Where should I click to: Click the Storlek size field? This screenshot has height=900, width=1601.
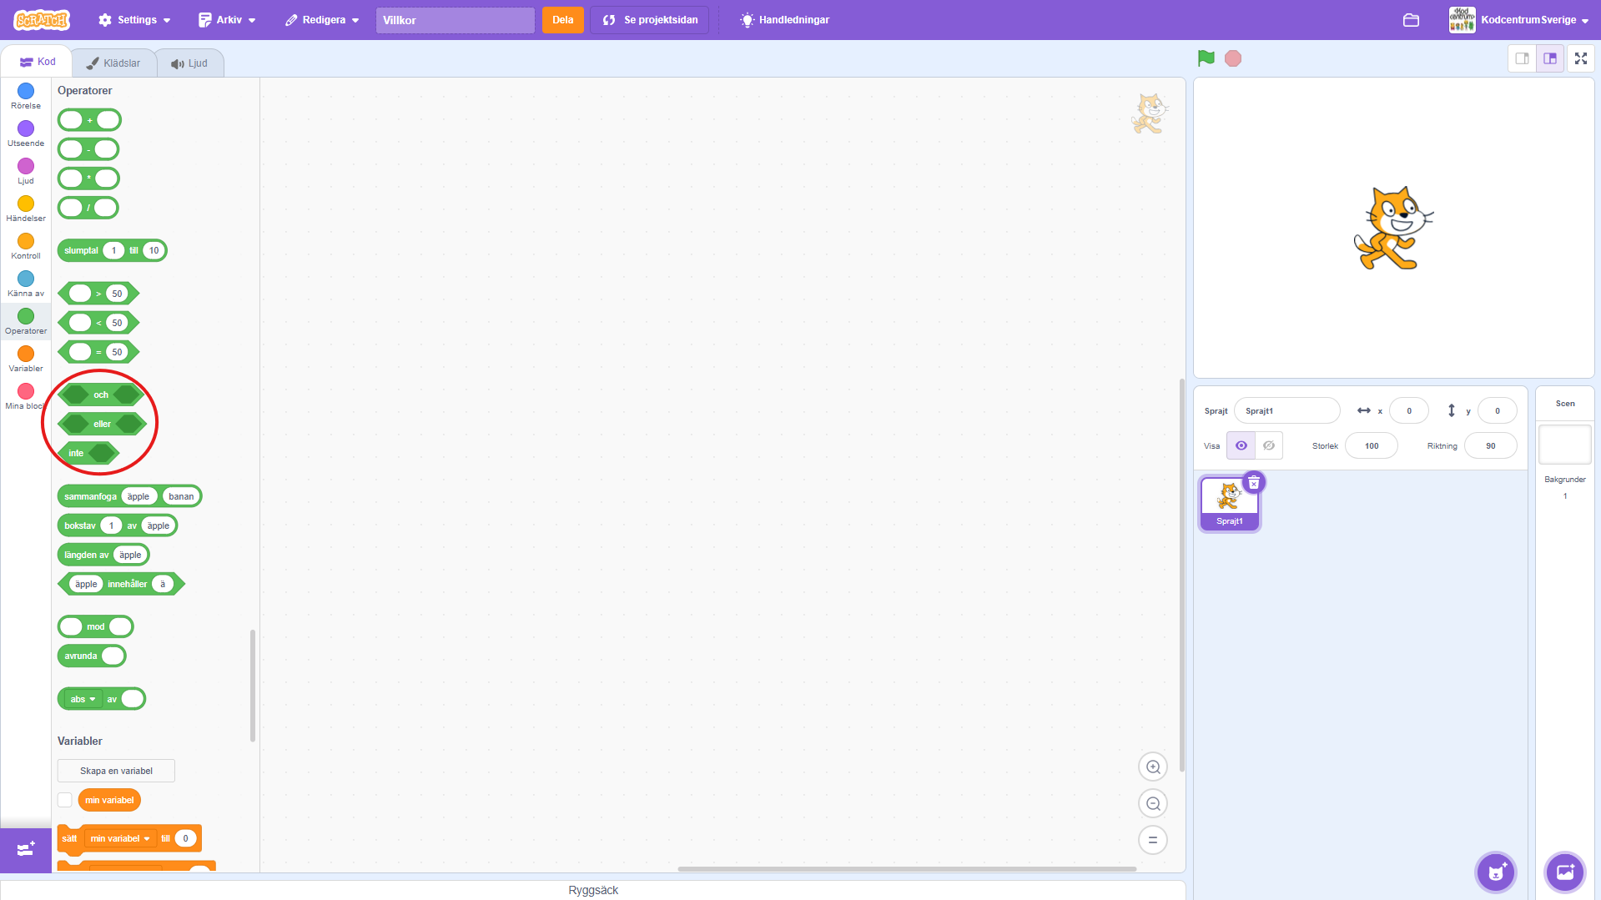(1372, 445)
